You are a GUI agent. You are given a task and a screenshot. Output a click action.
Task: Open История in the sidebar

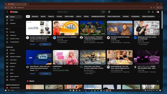(14, 32)
